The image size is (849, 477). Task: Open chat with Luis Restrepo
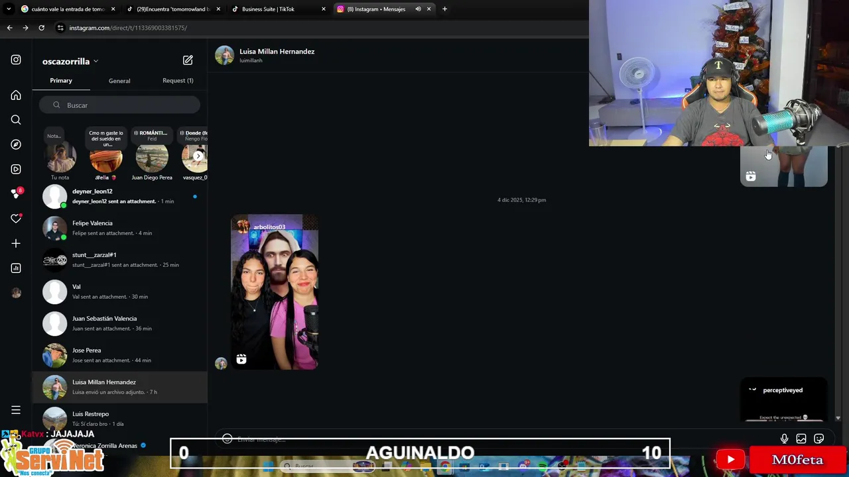coord(119,419)
